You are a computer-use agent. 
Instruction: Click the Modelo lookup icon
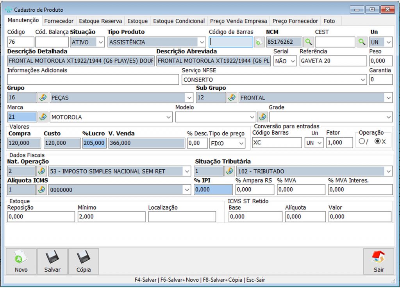tap(262, 117)
